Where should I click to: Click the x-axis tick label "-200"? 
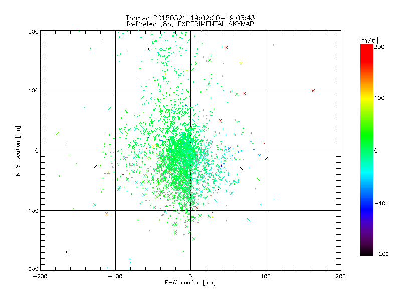40,276
